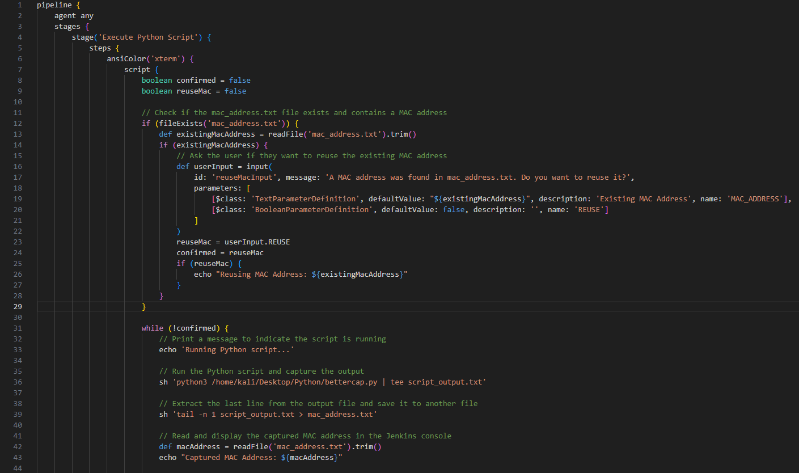Click the 'bettercap.py' path in the sh command

[x=351, y=382]
